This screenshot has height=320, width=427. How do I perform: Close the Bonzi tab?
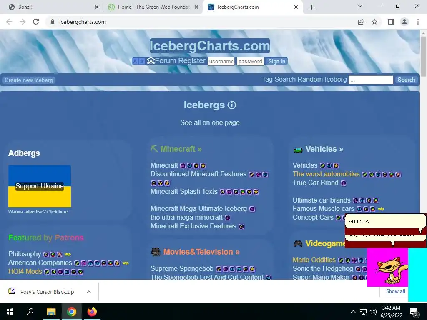click(x=97, y=7)
